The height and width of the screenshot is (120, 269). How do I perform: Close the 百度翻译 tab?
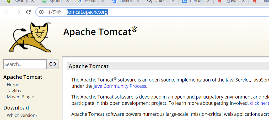[208, 1]
